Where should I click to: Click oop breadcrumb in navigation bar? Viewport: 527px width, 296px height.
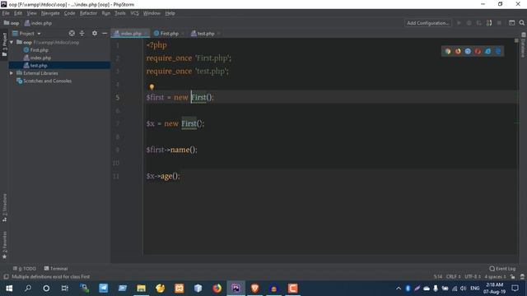[12, 23]
